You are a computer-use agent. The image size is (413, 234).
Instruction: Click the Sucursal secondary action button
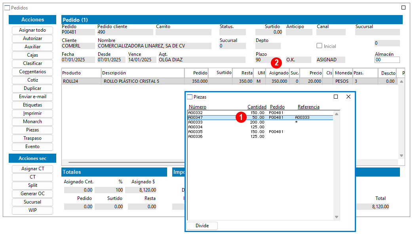(32, 202)
